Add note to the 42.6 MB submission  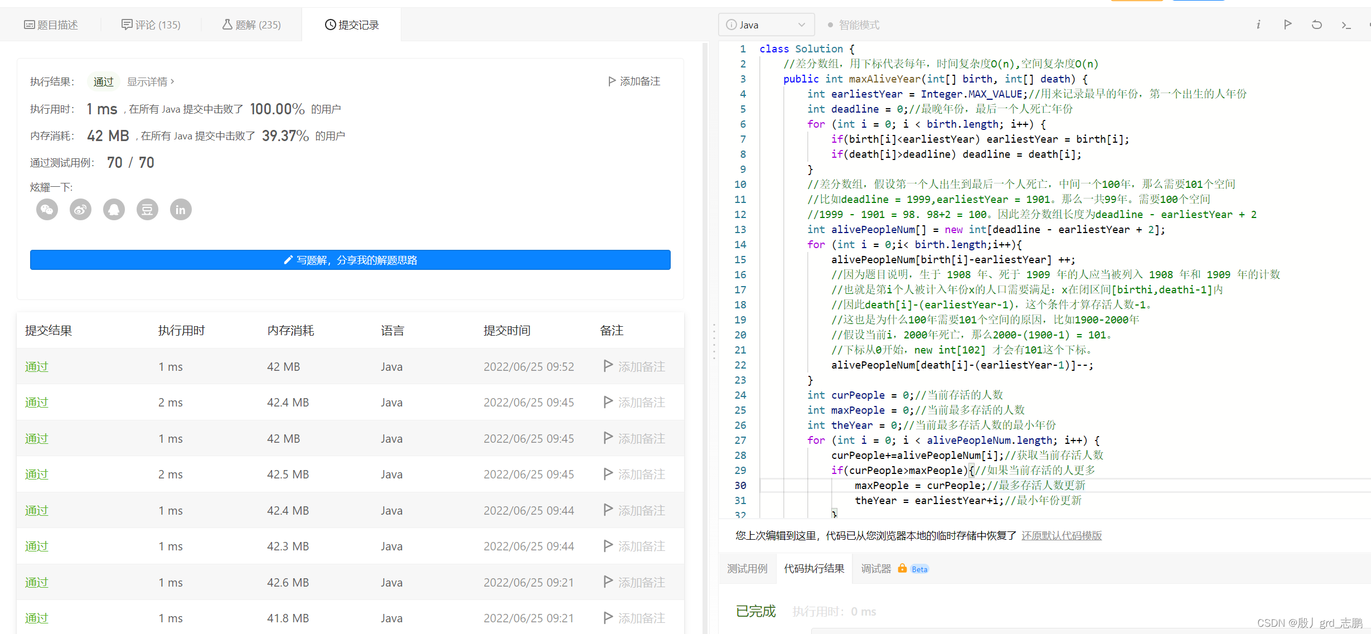(x=634, y=582)
